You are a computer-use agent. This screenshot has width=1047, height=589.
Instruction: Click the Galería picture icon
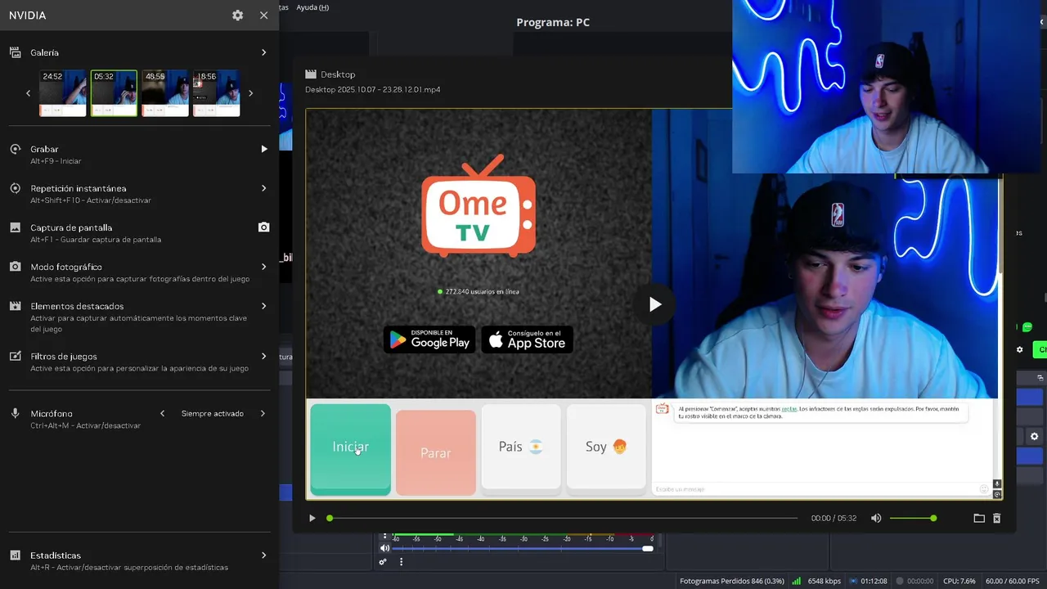pos(15,52)
